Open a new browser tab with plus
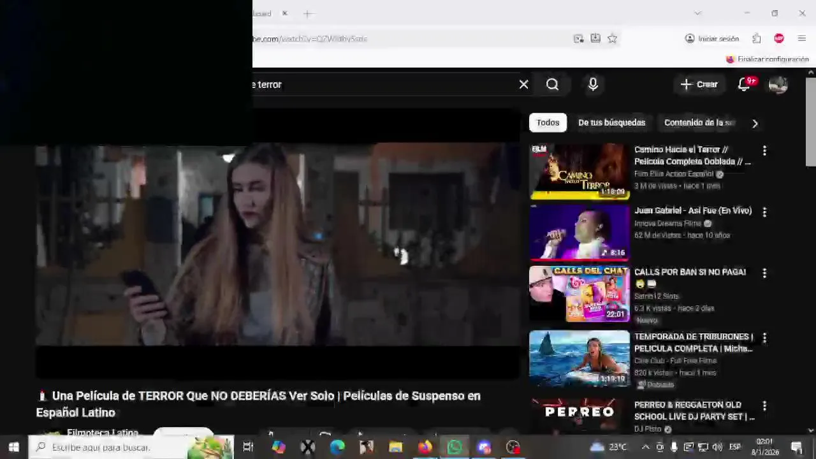 pyautogui.click(x=308, y=13)
